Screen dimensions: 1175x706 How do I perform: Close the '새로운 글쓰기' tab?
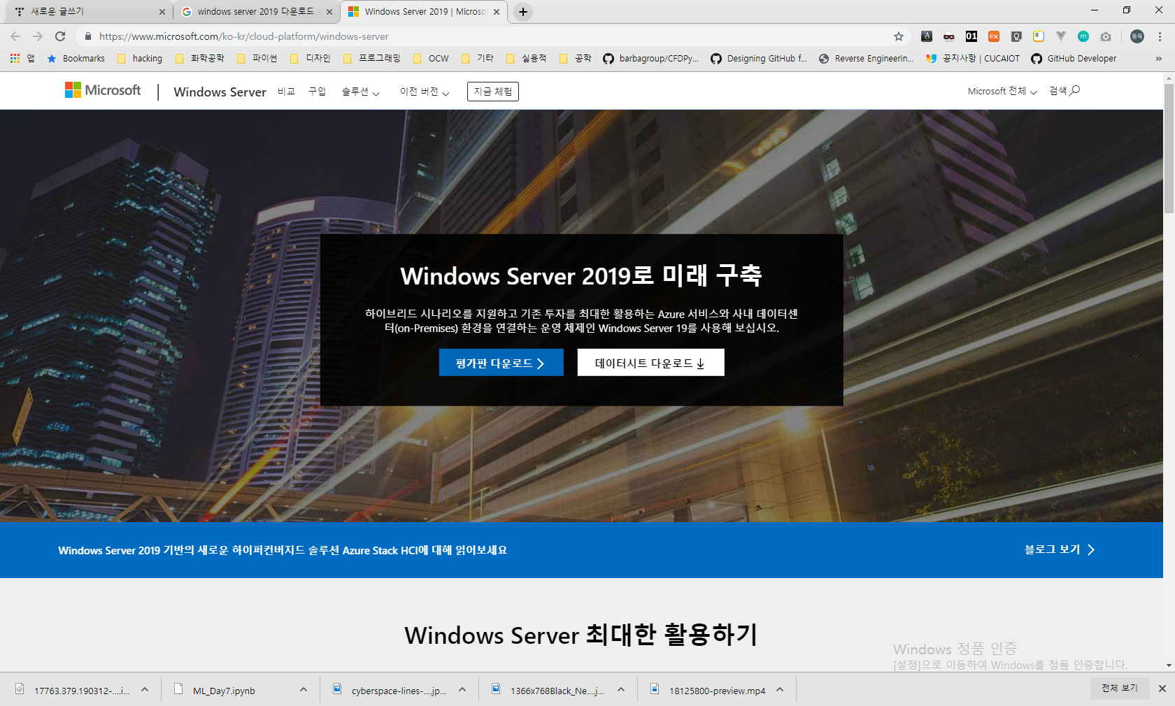tap(162, 12)
